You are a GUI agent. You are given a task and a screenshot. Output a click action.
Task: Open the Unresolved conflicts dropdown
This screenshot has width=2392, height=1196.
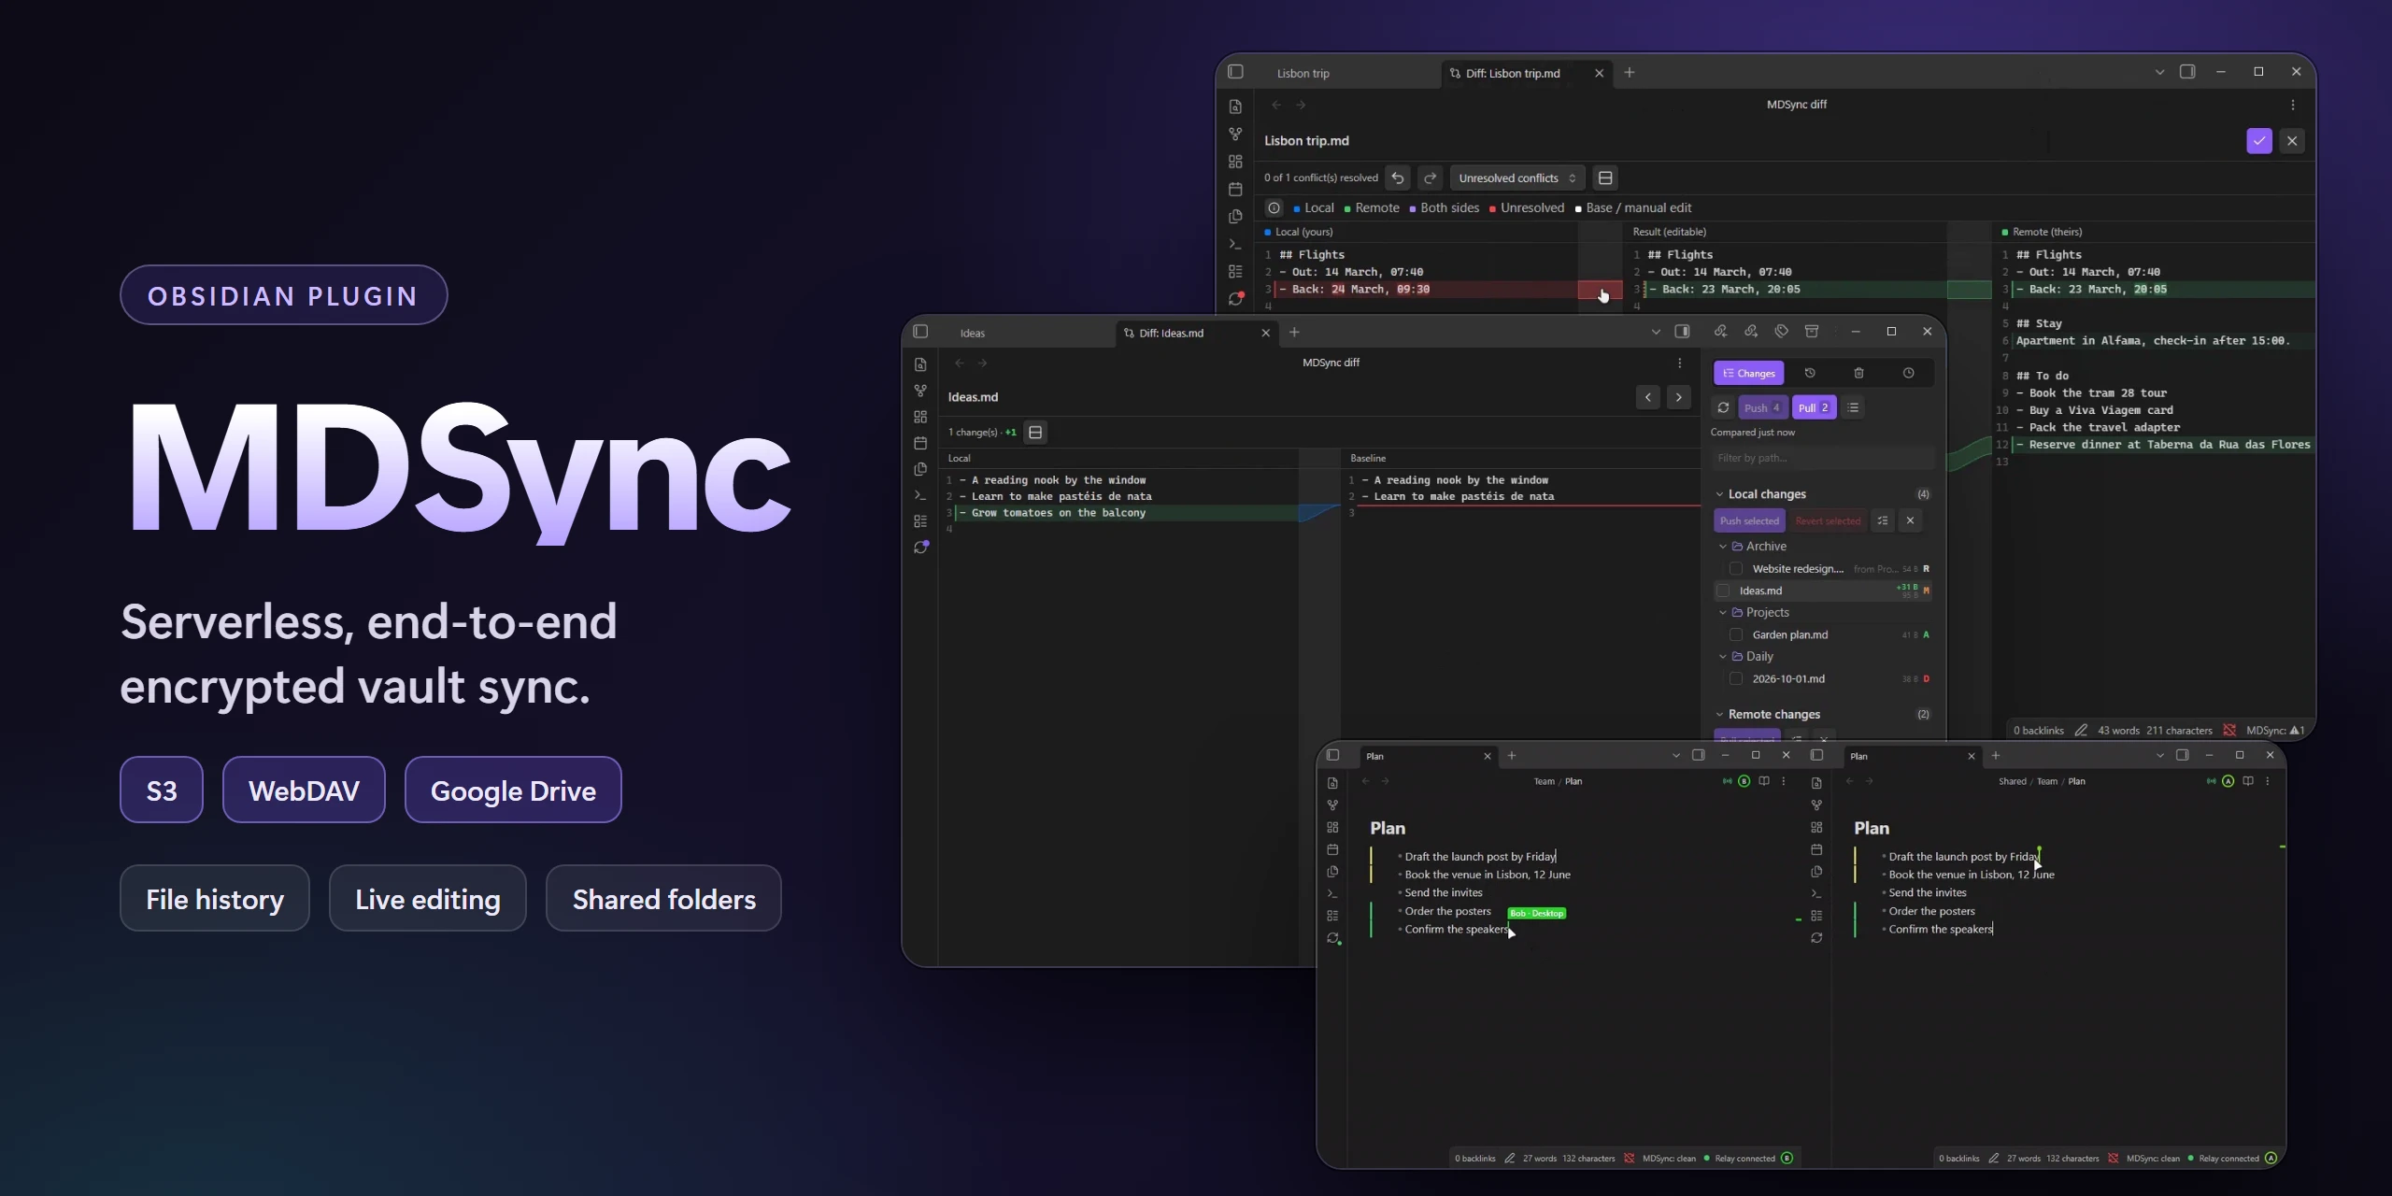pyautogui.click(x=1516, y=178)
